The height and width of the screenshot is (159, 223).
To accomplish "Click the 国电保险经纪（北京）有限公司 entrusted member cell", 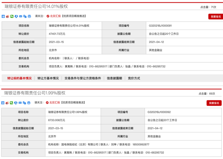I will point(133,144).
